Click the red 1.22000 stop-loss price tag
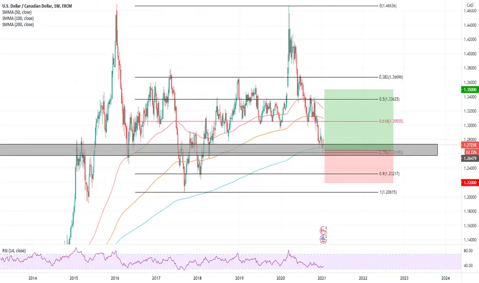The height and width of the screenshot is (283, 479). click(x=470, y=183)
